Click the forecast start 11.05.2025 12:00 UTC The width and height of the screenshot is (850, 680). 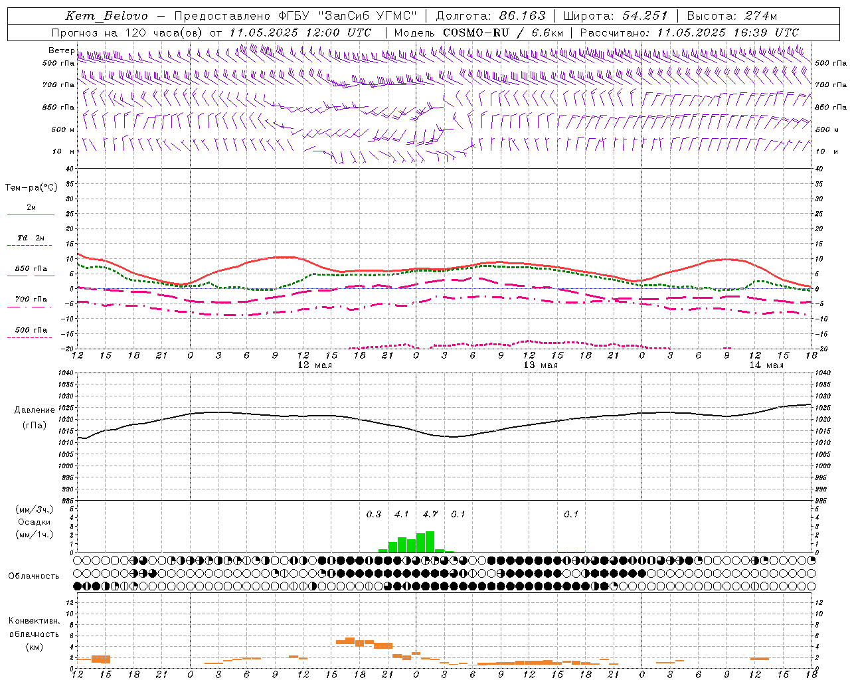pos(300,33)
